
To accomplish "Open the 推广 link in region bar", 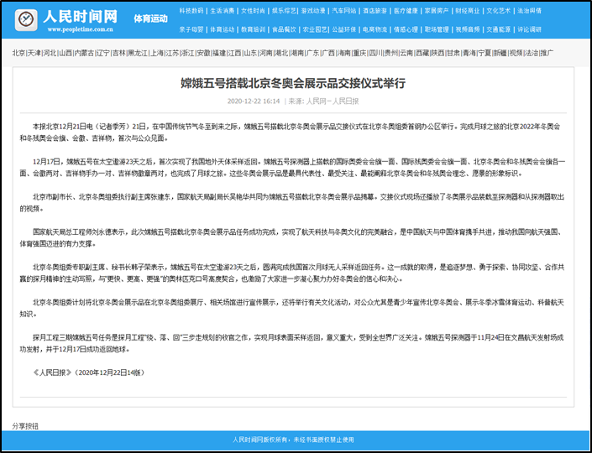I will point(547,53).
